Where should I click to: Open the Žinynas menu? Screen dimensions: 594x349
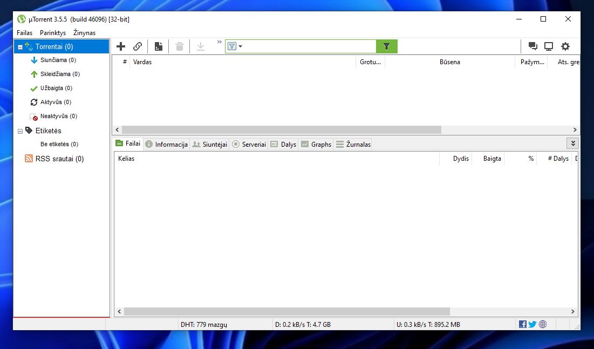click(85, 32)
